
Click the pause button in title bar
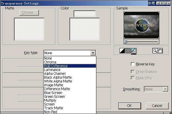coord(165,3)
